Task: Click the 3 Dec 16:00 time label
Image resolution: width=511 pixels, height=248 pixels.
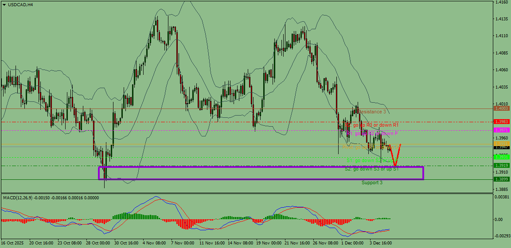Action: (x=381, y=243)
